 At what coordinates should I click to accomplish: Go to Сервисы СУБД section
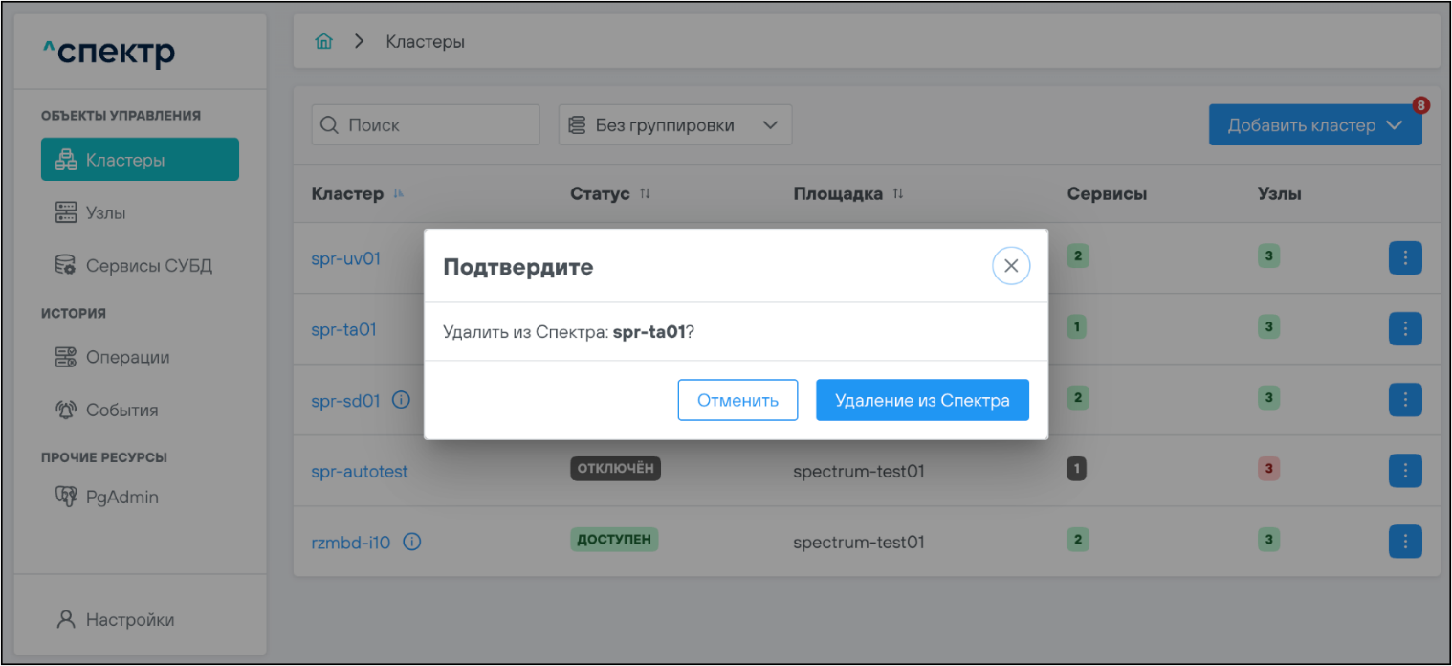(148, 265)
